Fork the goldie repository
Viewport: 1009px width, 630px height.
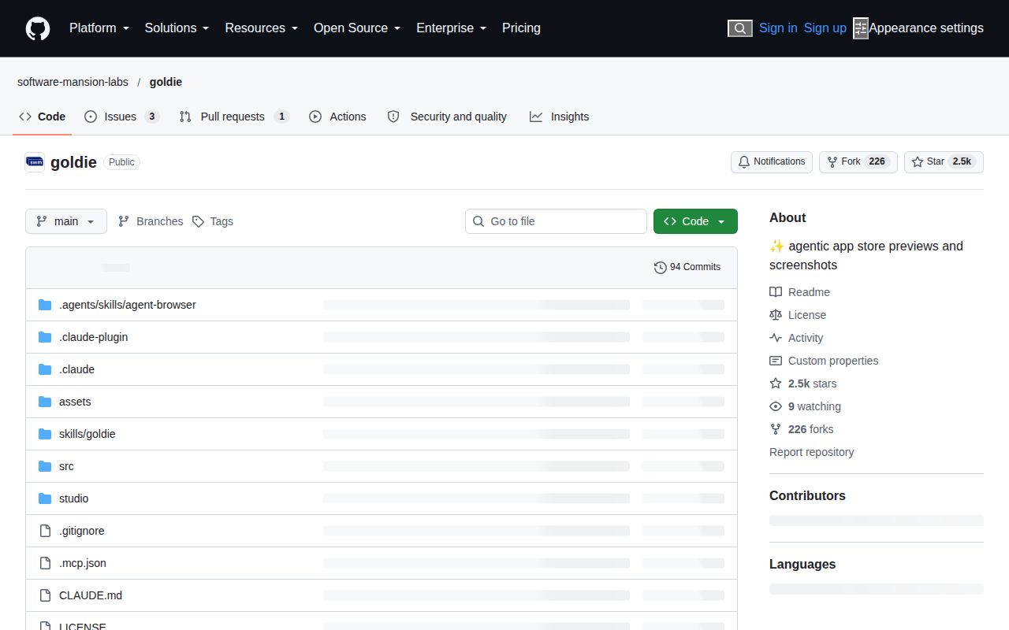tap(858, 161)
